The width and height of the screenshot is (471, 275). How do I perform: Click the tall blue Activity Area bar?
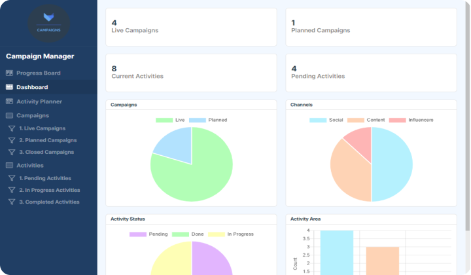click(337, 253)
